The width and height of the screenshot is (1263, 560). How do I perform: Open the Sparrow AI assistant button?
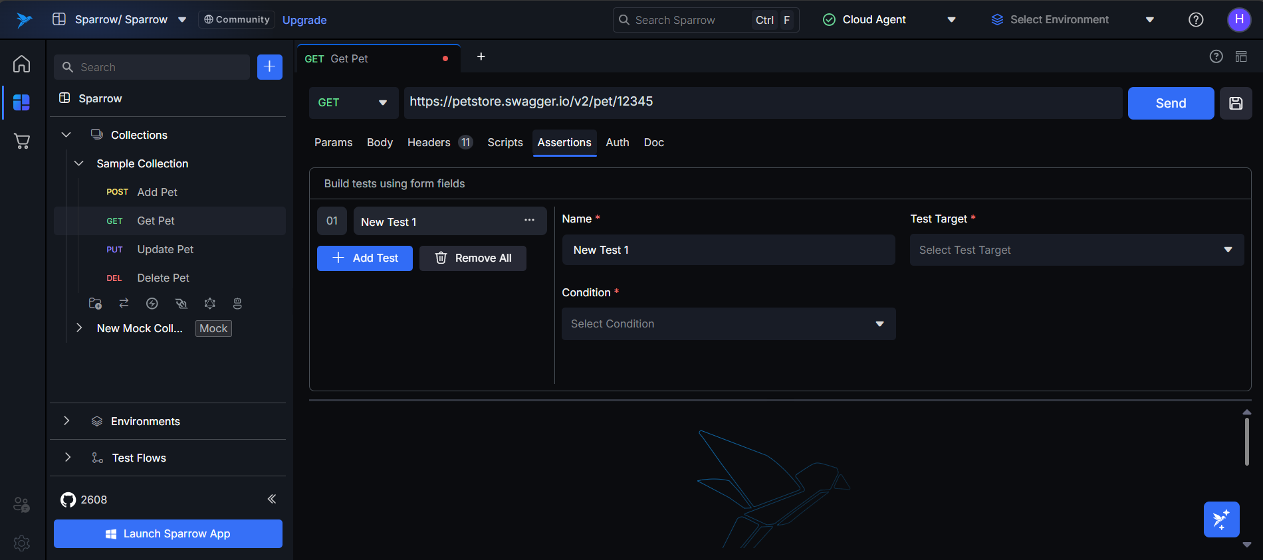1221,519
